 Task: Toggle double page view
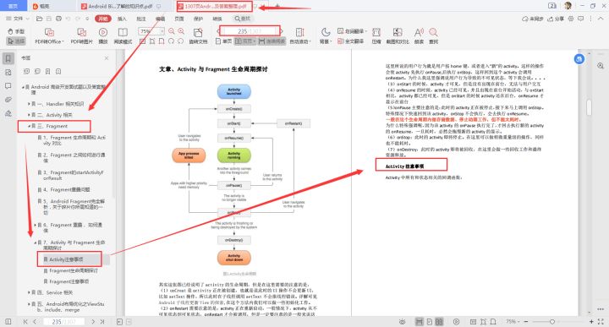(x=245, y=41)
